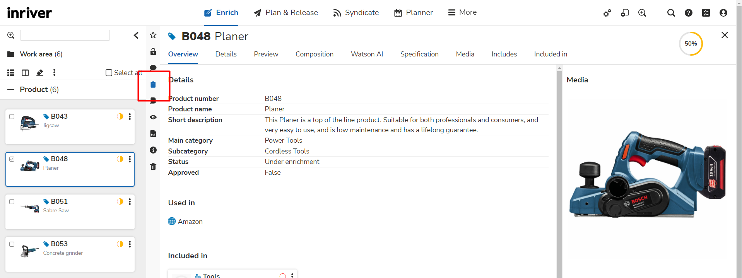Open B048 card three-dot menu
This screenshot has height=278, width=742.
pos(130,159)
